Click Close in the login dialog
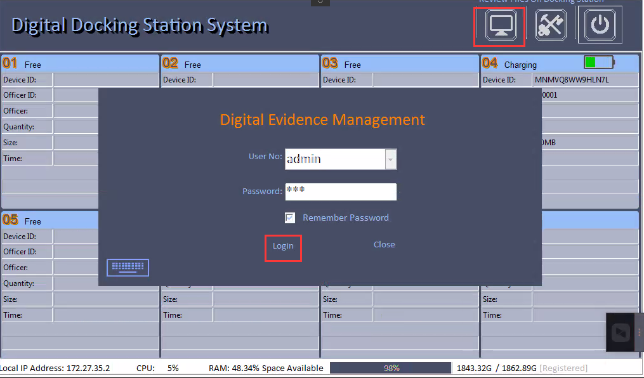Image resolution: width=644 pixels, height=378 pixels. (x=384, y=245)
